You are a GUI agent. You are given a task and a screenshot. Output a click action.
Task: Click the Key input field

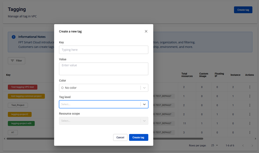[104, 50]
